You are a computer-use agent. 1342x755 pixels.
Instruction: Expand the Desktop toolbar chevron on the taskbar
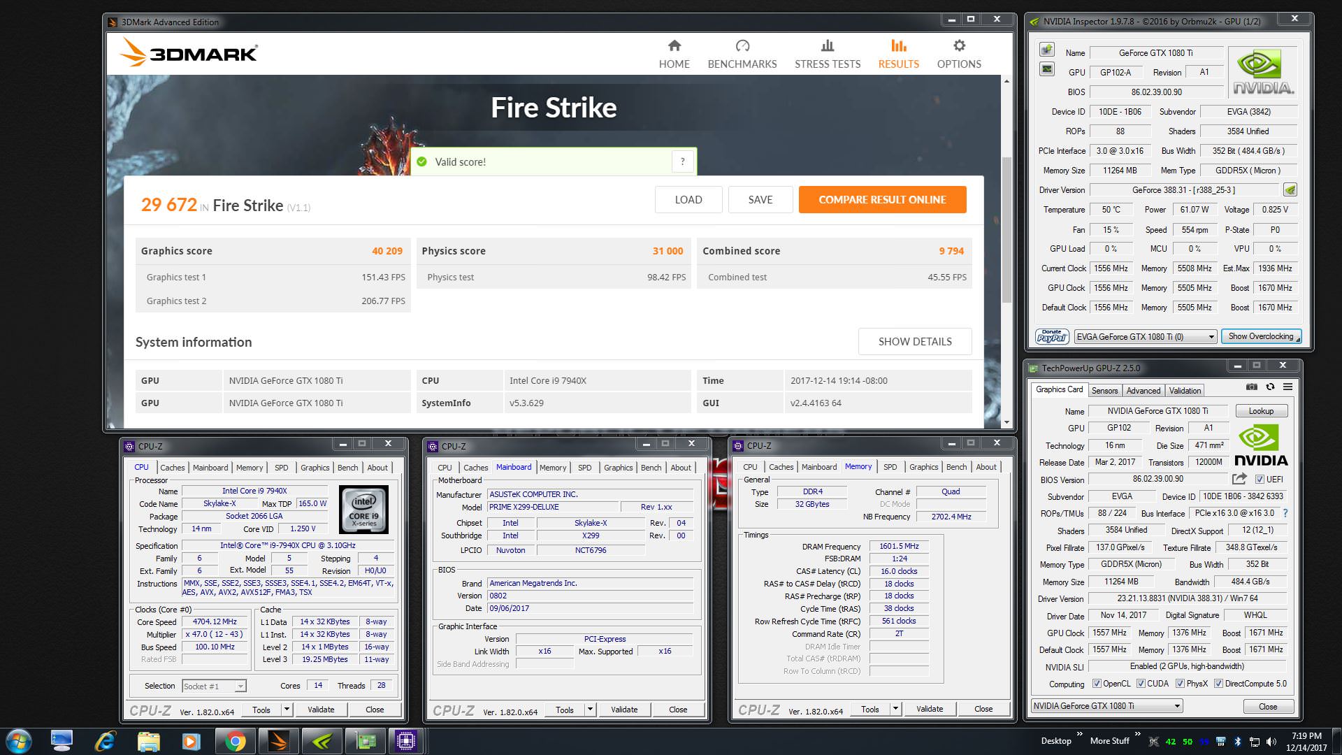[x=1079, y=734]
